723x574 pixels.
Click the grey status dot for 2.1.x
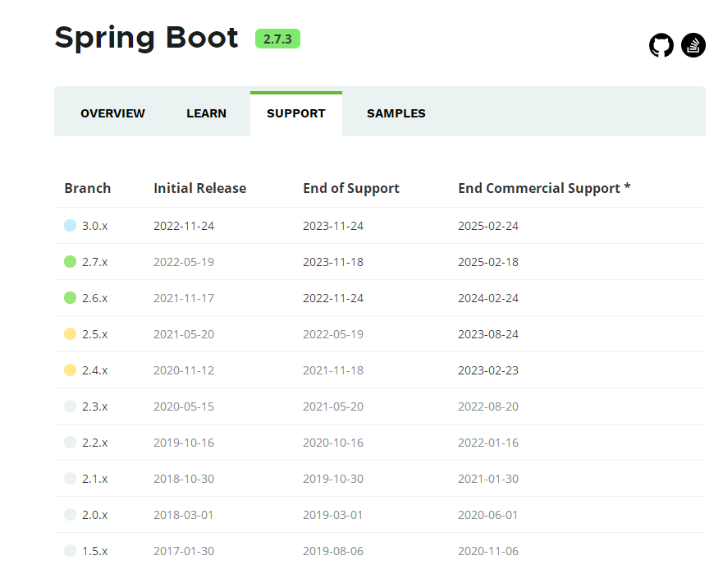point(70,478)
